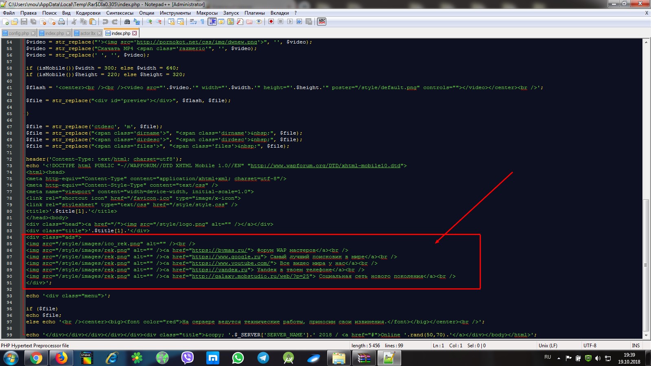Open the Folder as Workspace icon
This screenshot has width=651, height=366.
pos(249,22)
